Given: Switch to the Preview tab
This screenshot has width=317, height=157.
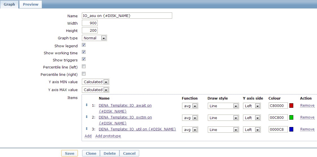Looking at the screenshot, I should point(30,4).
